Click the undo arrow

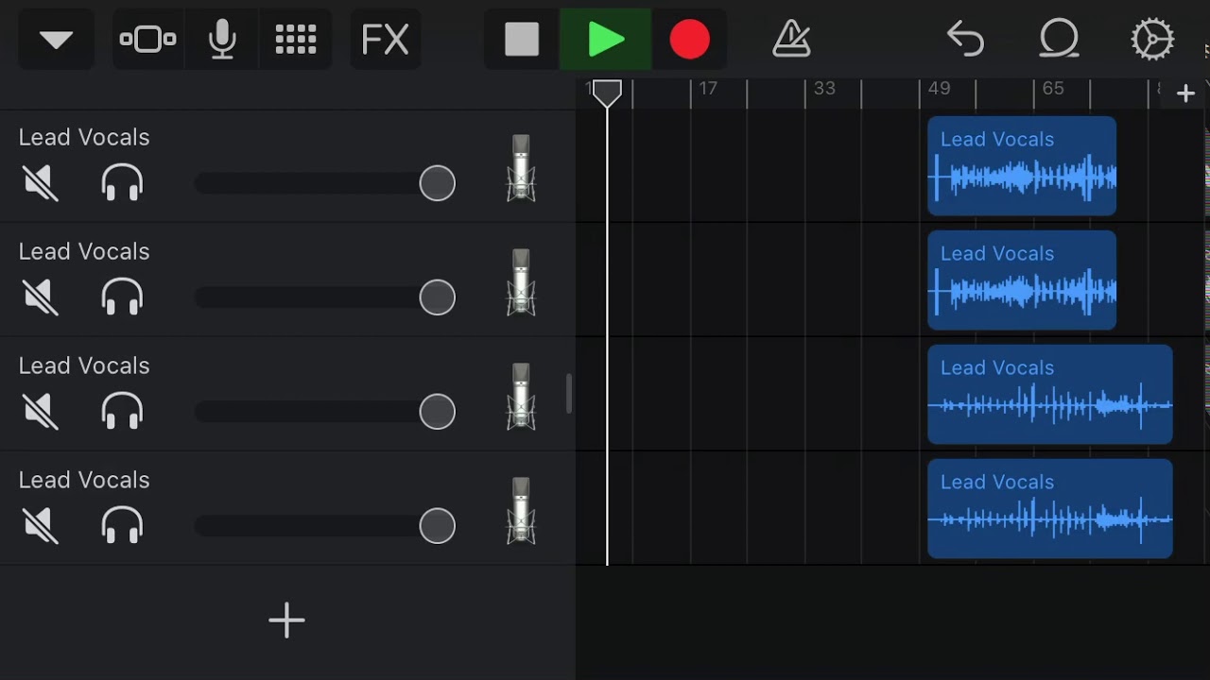point(965,39)
